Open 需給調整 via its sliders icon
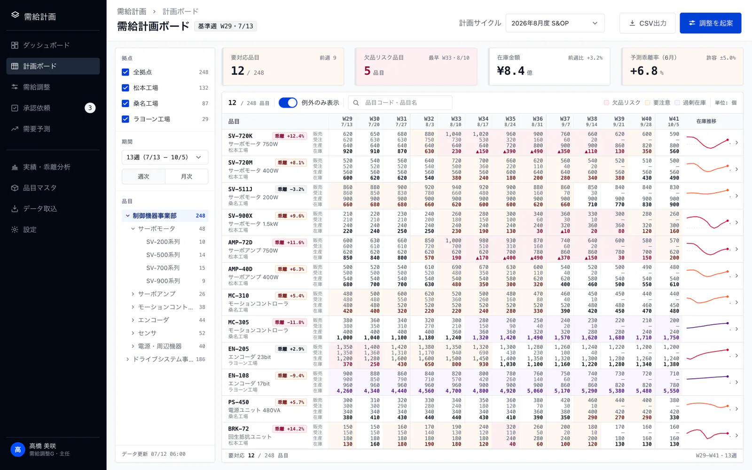Screen dimensions: 752x470 [x=15, y=87]
